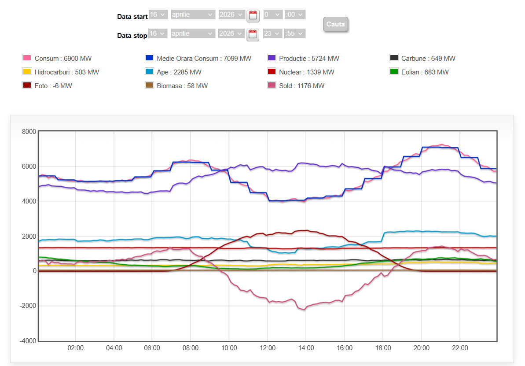Click the dark Carbune legend swatch
Viewport: 525px width, 366px height.
[394, 58]
